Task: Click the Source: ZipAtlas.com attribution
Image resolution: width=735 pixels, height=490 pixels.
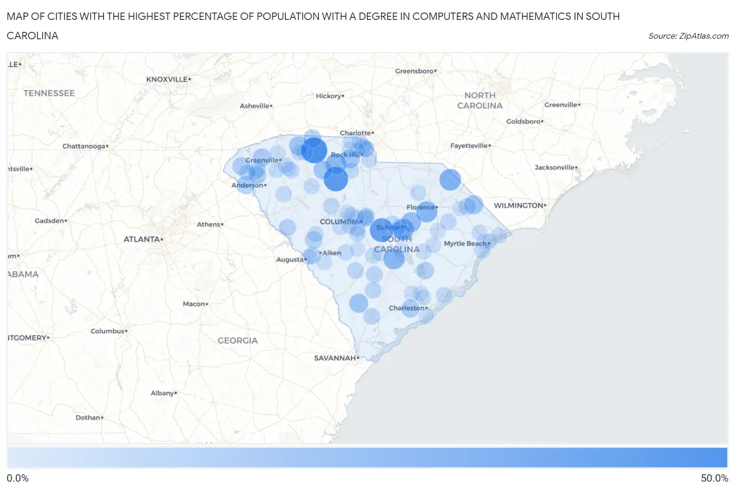Action: pos(688,36)
